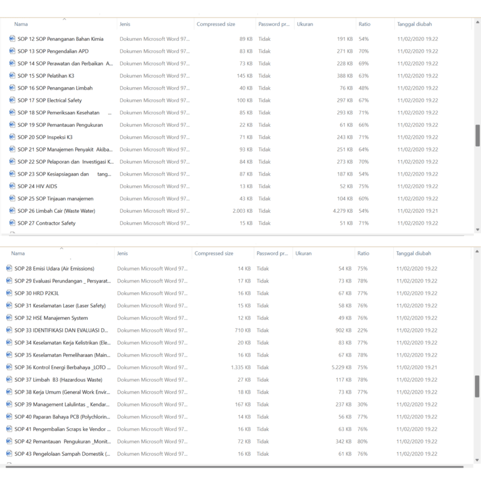Click vertical scrollbar thumb in top pane

(x=477, y=135)
